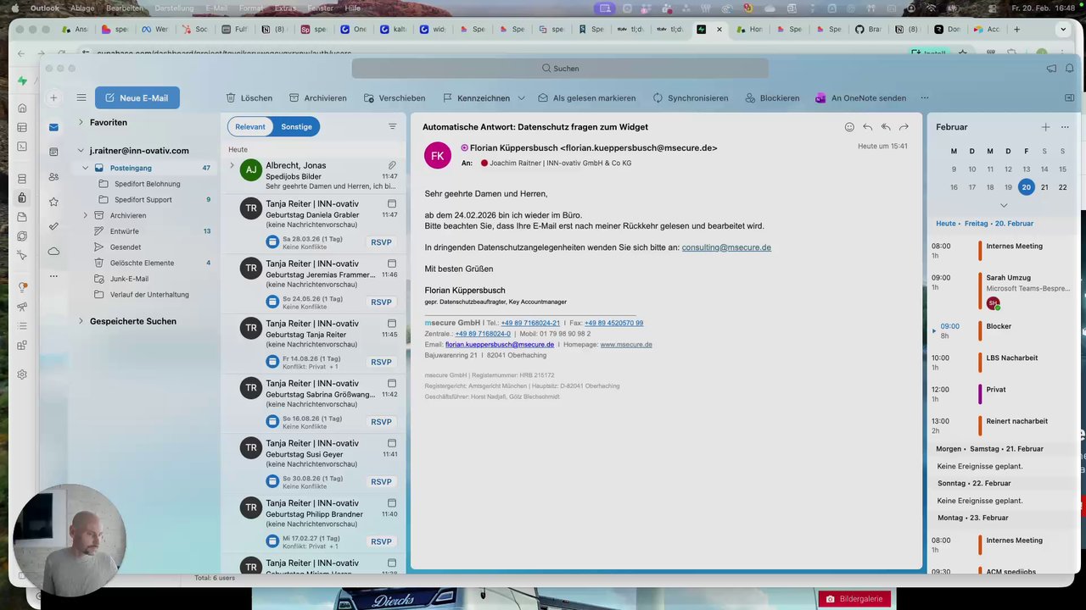The height and width of the screenshot is (610, 1086).
Task: RSVP to Geburtstag Sabrina Größwang invite
Action: coord(381,422)
